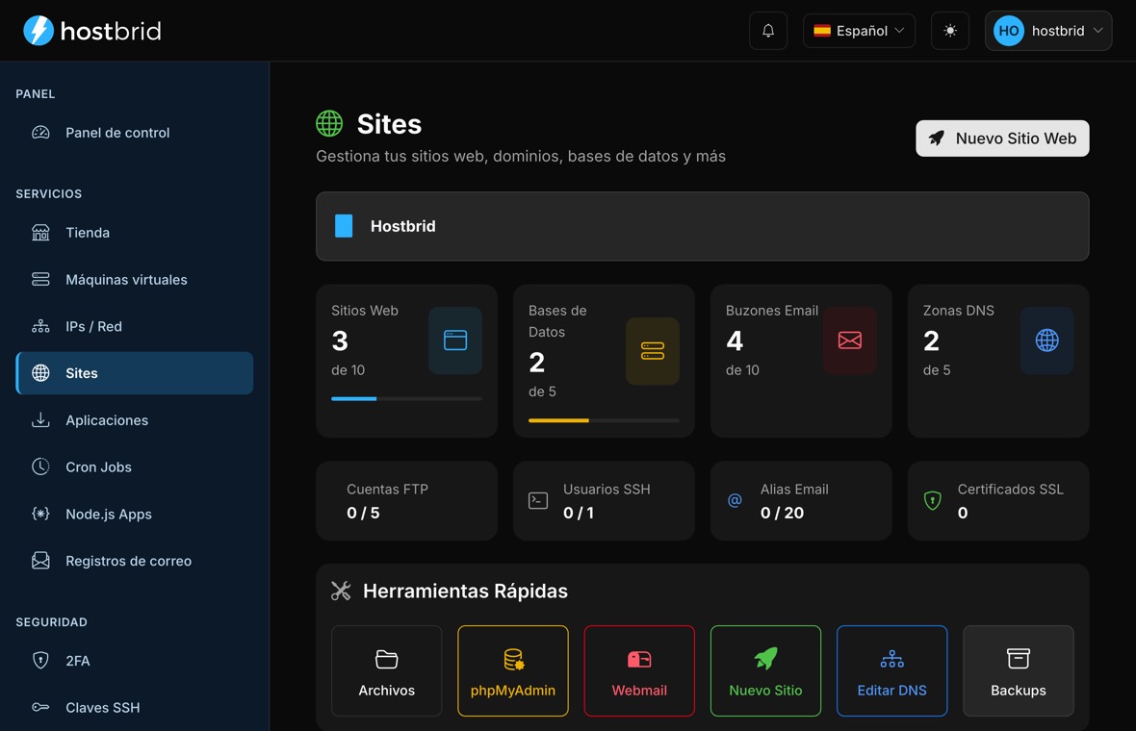Open the Español language dropdown
The width and height of the screenshot is (1136, 731).
(x=859, y=31)
